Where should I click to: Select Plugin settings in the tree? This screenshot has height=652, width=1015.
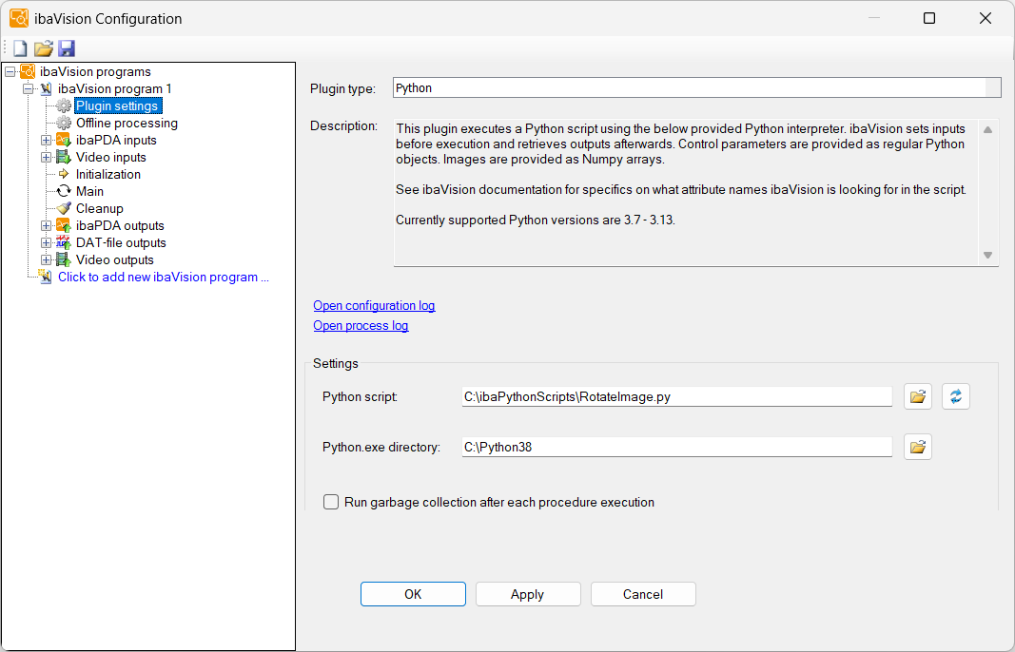click(x=117, y=106)
